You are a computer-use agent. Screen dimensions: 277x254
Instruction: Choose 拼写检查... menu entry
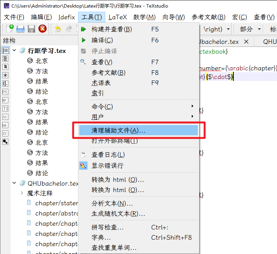pos(138,227)
